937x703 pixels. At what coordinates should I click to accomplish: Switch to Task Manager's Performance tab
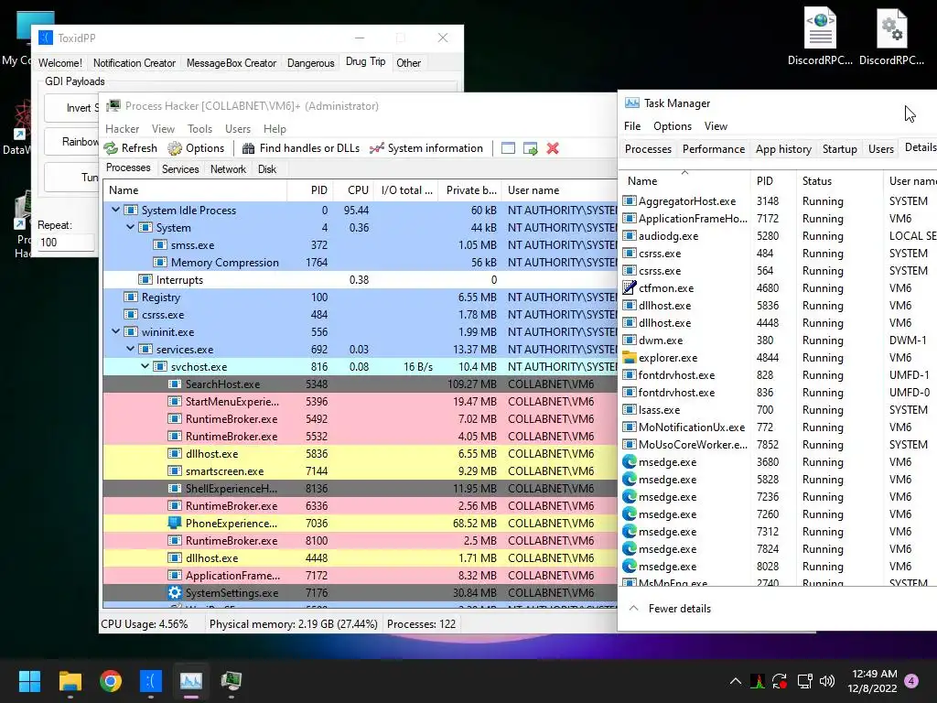[714, 149]
